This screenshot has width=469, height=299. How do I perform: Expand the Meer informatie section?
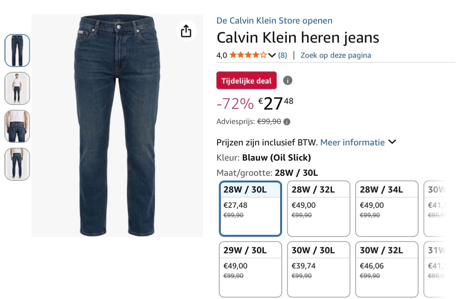352,142
